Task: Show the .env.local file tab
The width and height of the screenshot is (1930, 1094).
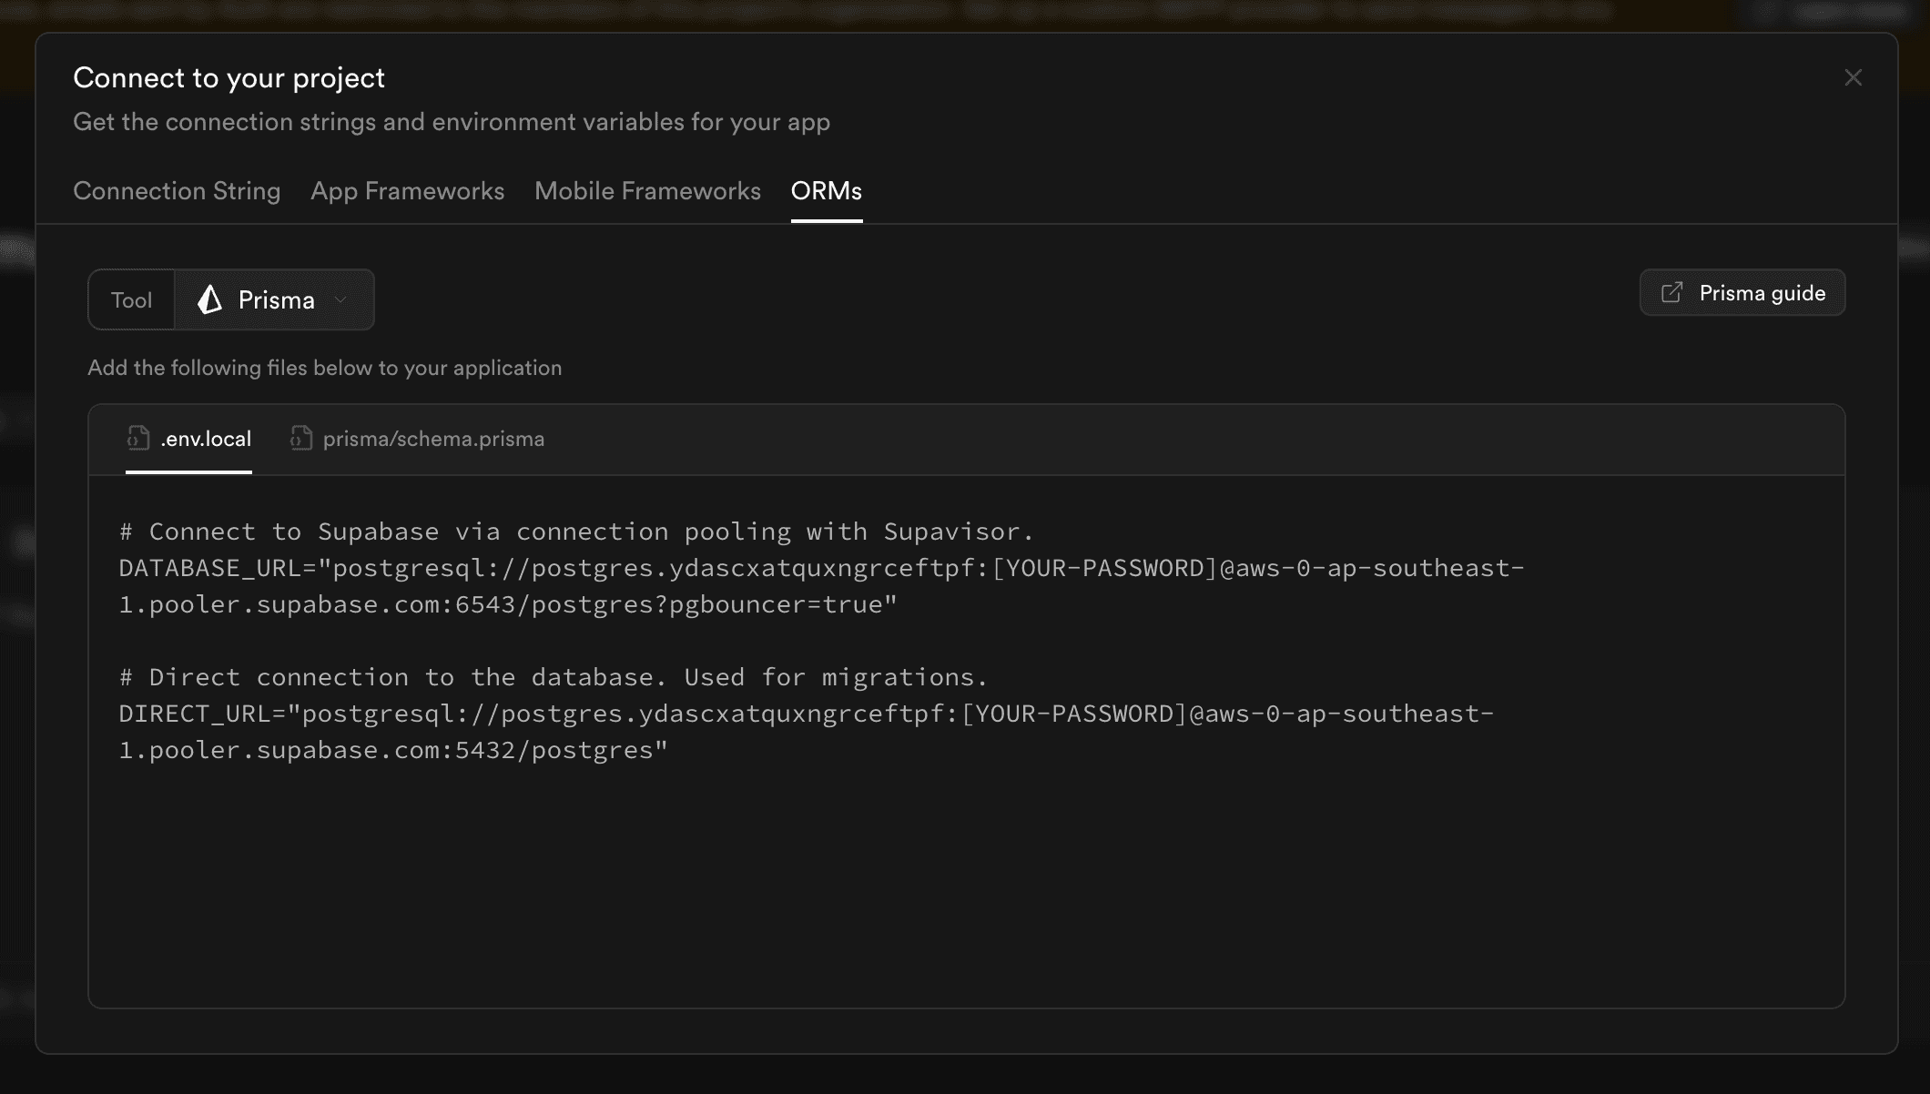Action: pos(188,439)
